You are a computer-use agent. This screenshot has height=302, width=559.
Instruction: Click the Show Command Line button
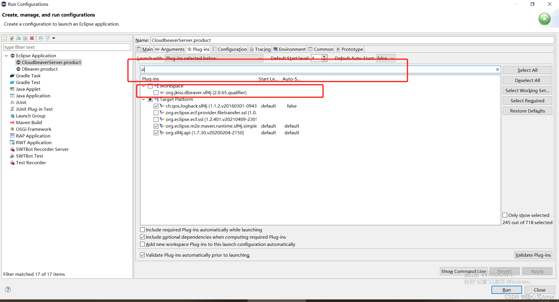coord(464,271)
